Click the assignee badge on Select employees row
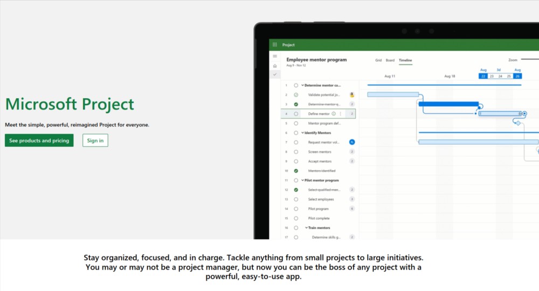Viewport: 539px width, 291px height. pos(351,199)
